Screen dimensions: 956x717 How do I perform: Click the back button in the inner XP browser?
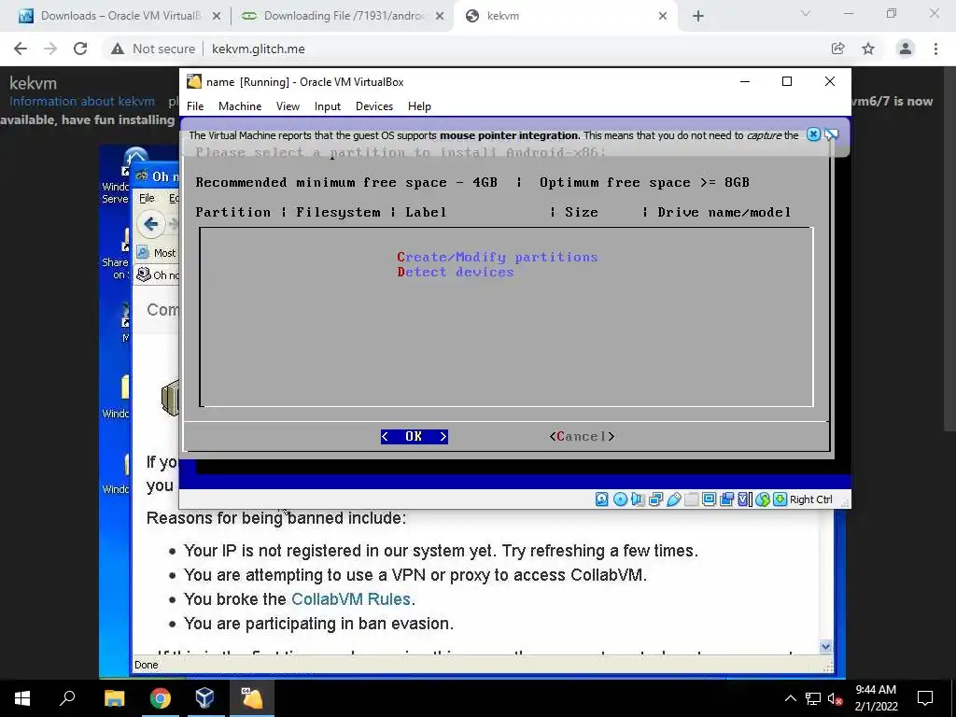(x=150, y=224)
